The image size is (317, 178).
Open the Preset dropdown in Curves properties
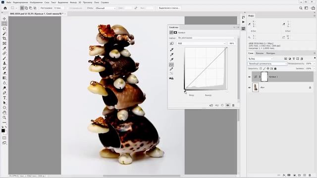[x=207, y=38]
